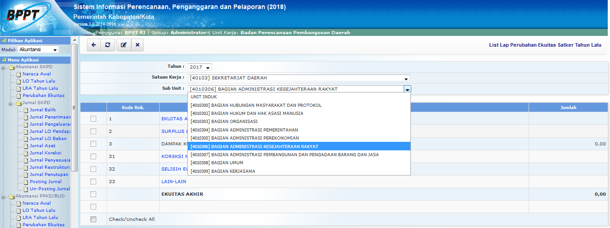610x228 pixels.
Task: Open Neraca Awal under Akuntansi SKPD
Action: [36, 74]
